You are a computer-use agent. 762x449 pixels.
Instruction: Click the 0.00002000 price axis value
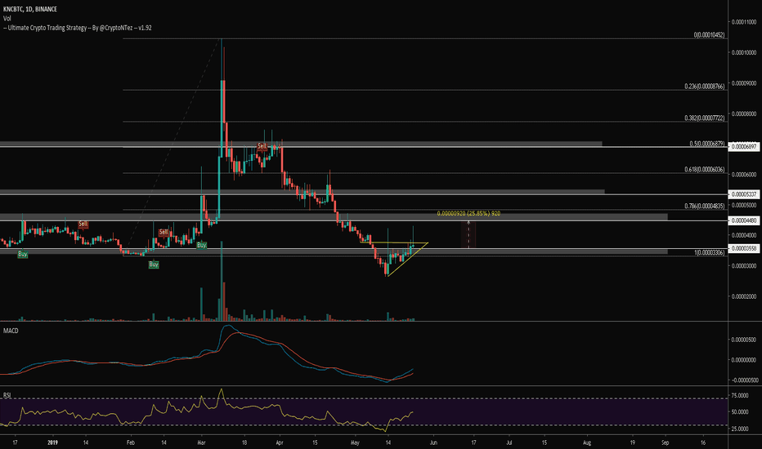(x=744, y=296)
